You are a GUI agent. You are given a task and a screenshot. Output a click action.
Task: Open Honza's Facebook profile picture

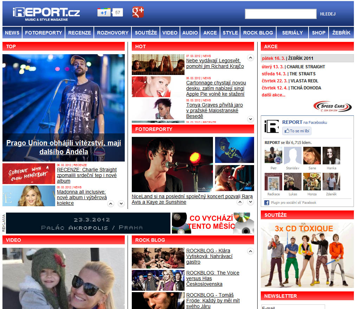(312, 182)
